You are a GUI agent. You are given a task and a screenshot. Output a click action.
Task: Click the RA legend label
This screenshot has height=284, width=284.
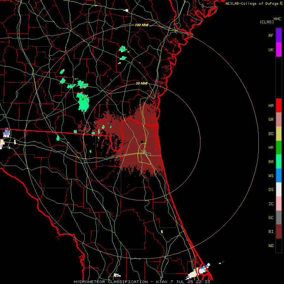tap(271, 162)
